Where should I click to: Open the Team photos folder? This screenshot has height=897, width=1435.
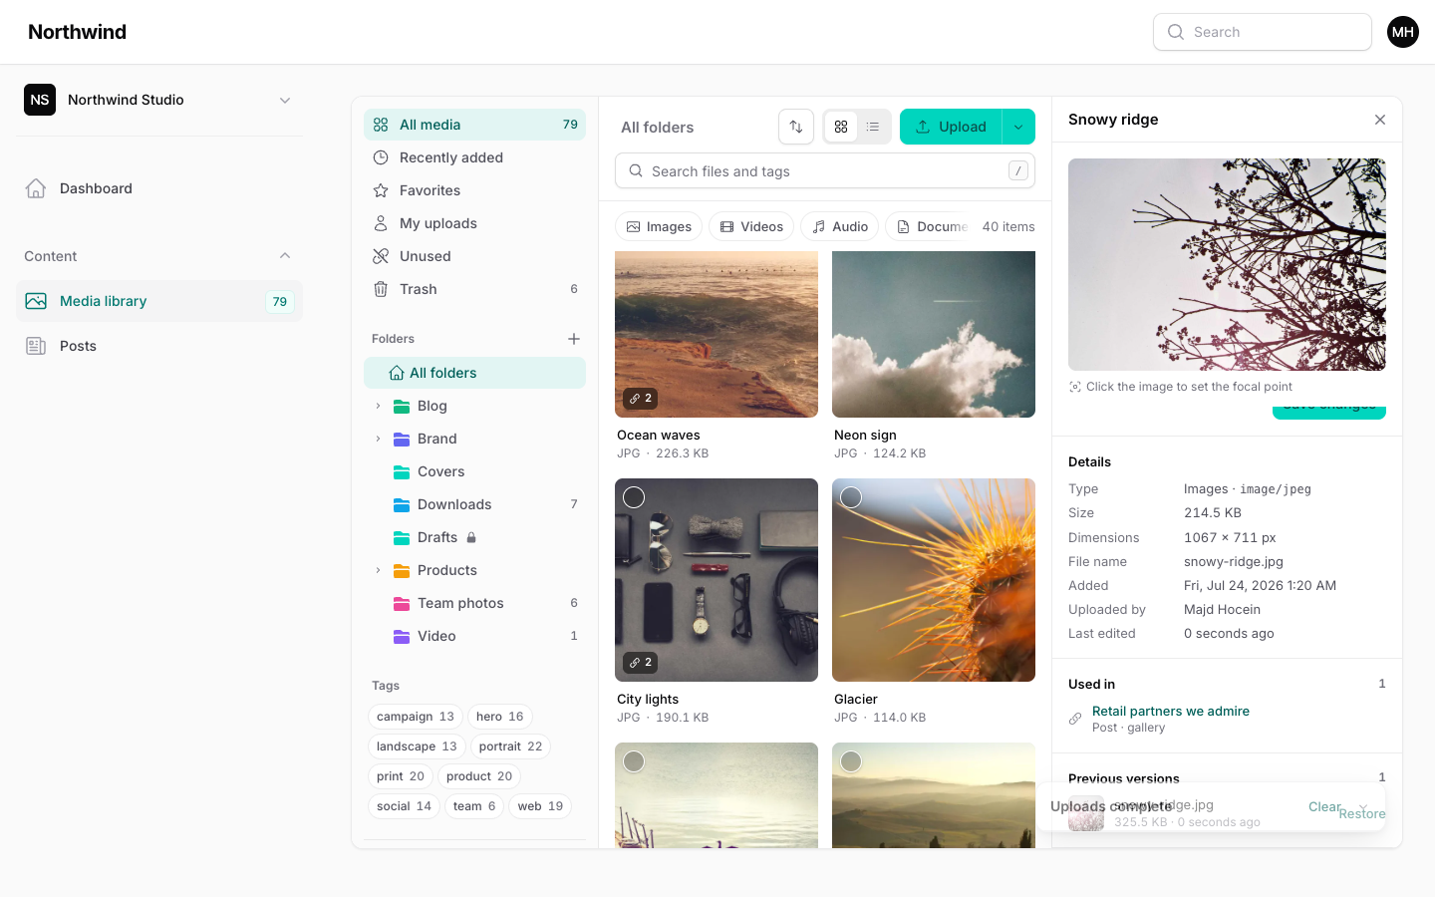pyautogui.click(x=474, y=603)
